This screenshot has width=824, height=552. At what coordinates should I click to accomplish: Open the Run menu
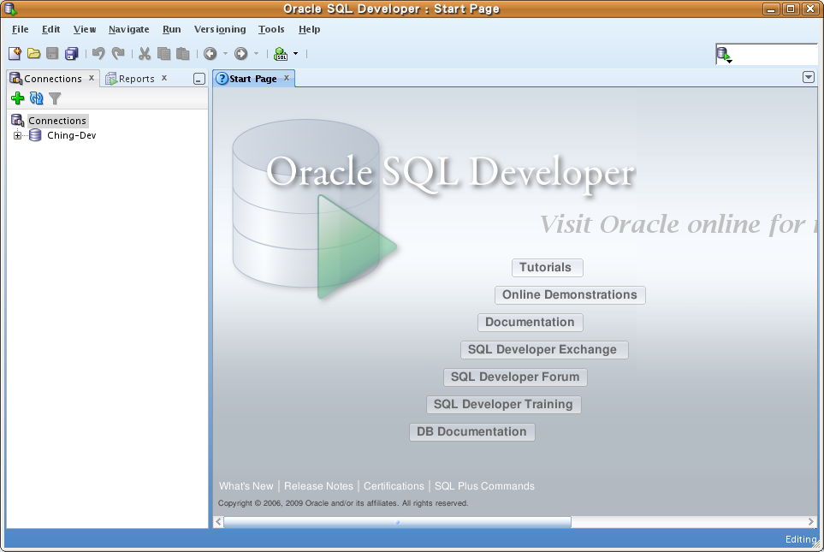coord(171,29)
